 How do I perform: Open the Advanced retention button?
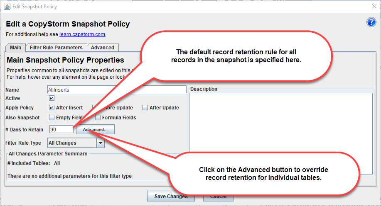coord(95,129)
